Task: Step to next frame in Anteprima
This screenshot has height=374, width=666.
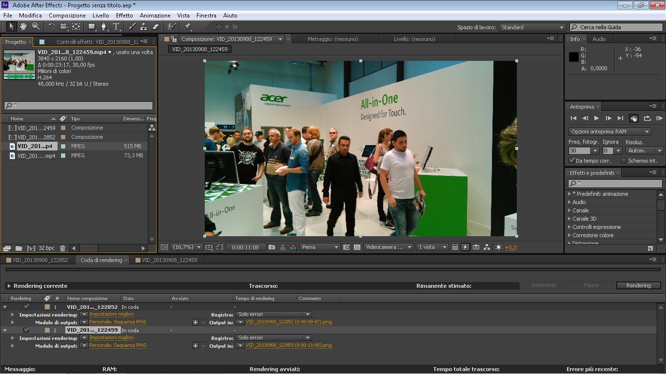Action: [608, 118]
